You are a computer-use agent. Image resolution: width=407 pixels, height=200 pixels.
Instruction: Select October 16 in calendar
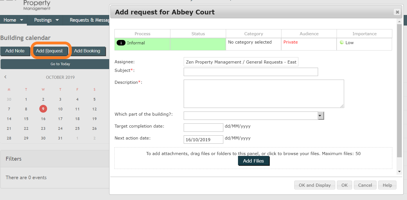pyautogui.click(x=43, y=119)
